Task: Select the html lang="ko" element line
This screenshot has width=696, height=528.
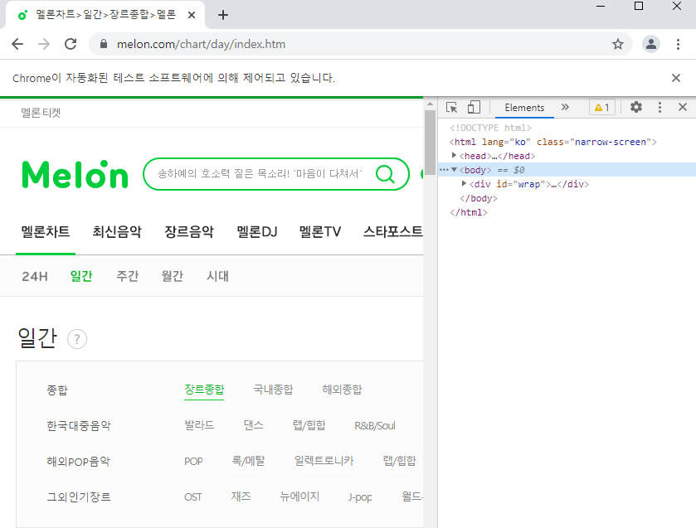Action: coord(553,142)
